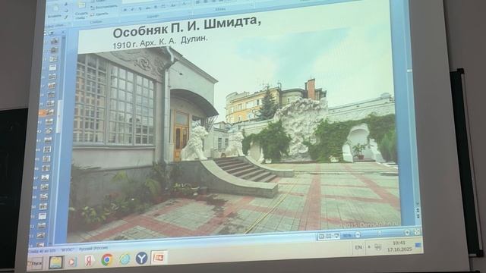Click the Russian language status bar entry
Viewport: 486px width, 273px height.
93,248
